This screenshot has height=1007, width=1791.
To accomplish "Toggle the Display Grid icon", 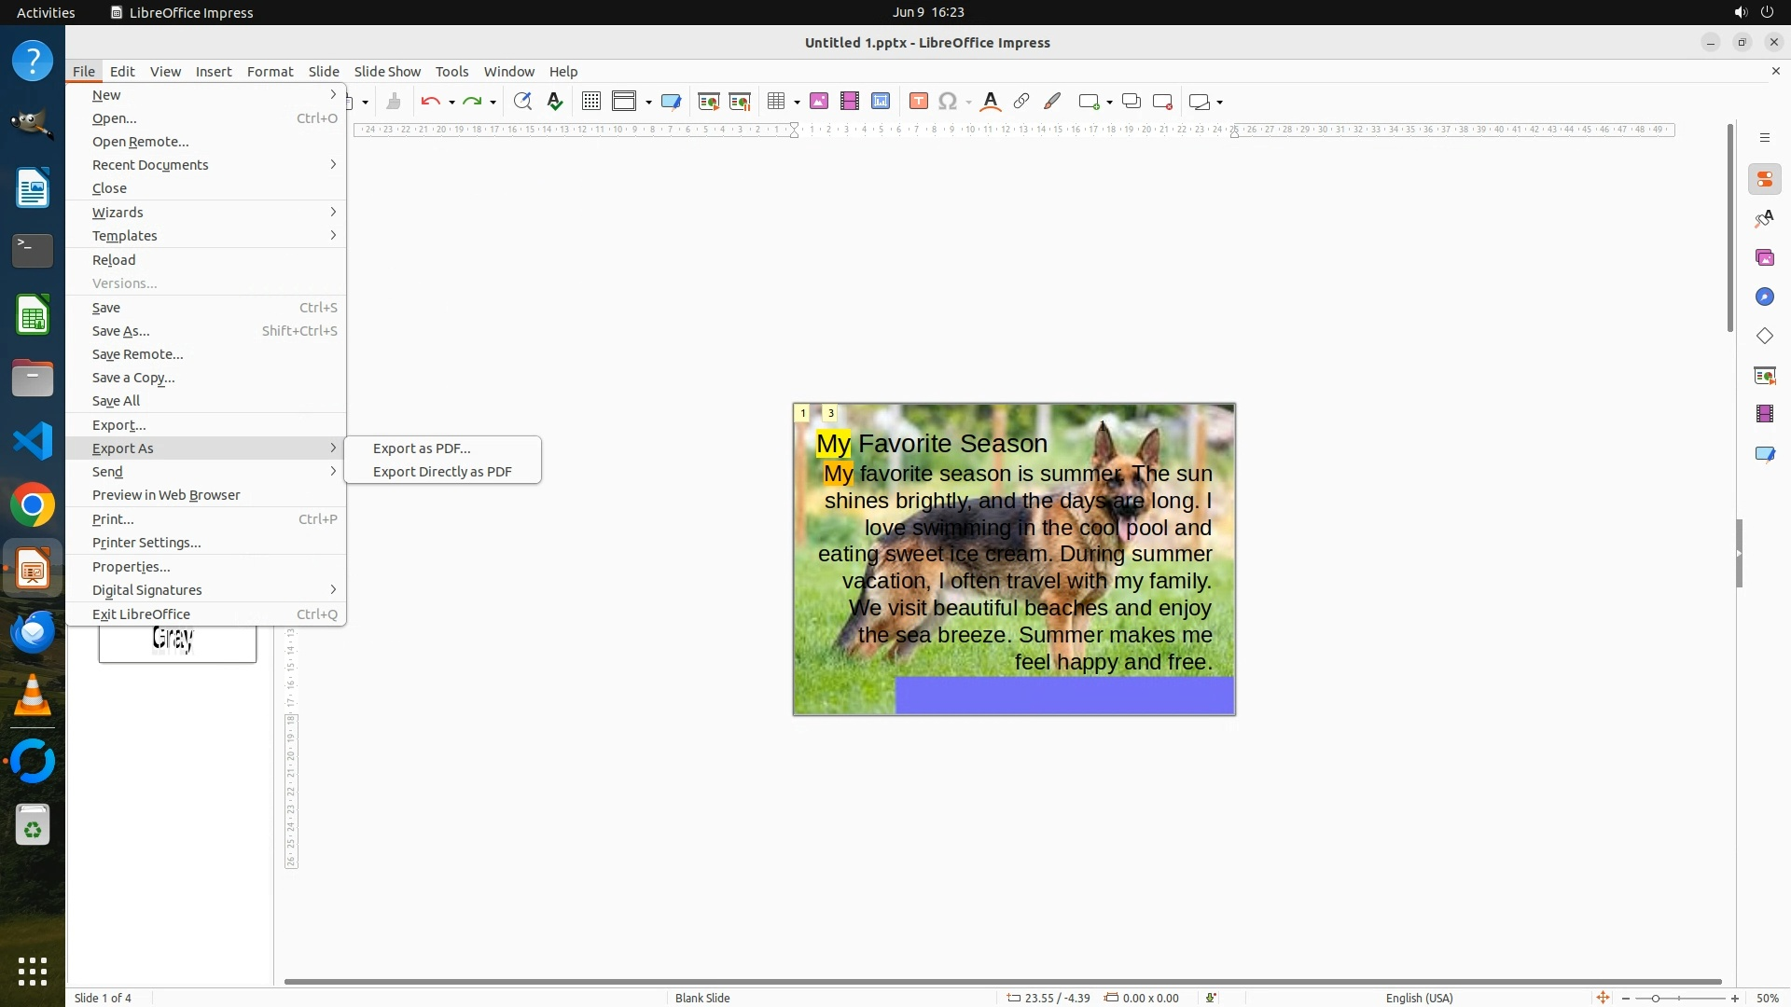I will 591,102.
